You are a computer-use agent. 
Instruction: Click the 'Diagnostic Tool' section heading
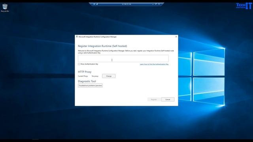point(87,81)
